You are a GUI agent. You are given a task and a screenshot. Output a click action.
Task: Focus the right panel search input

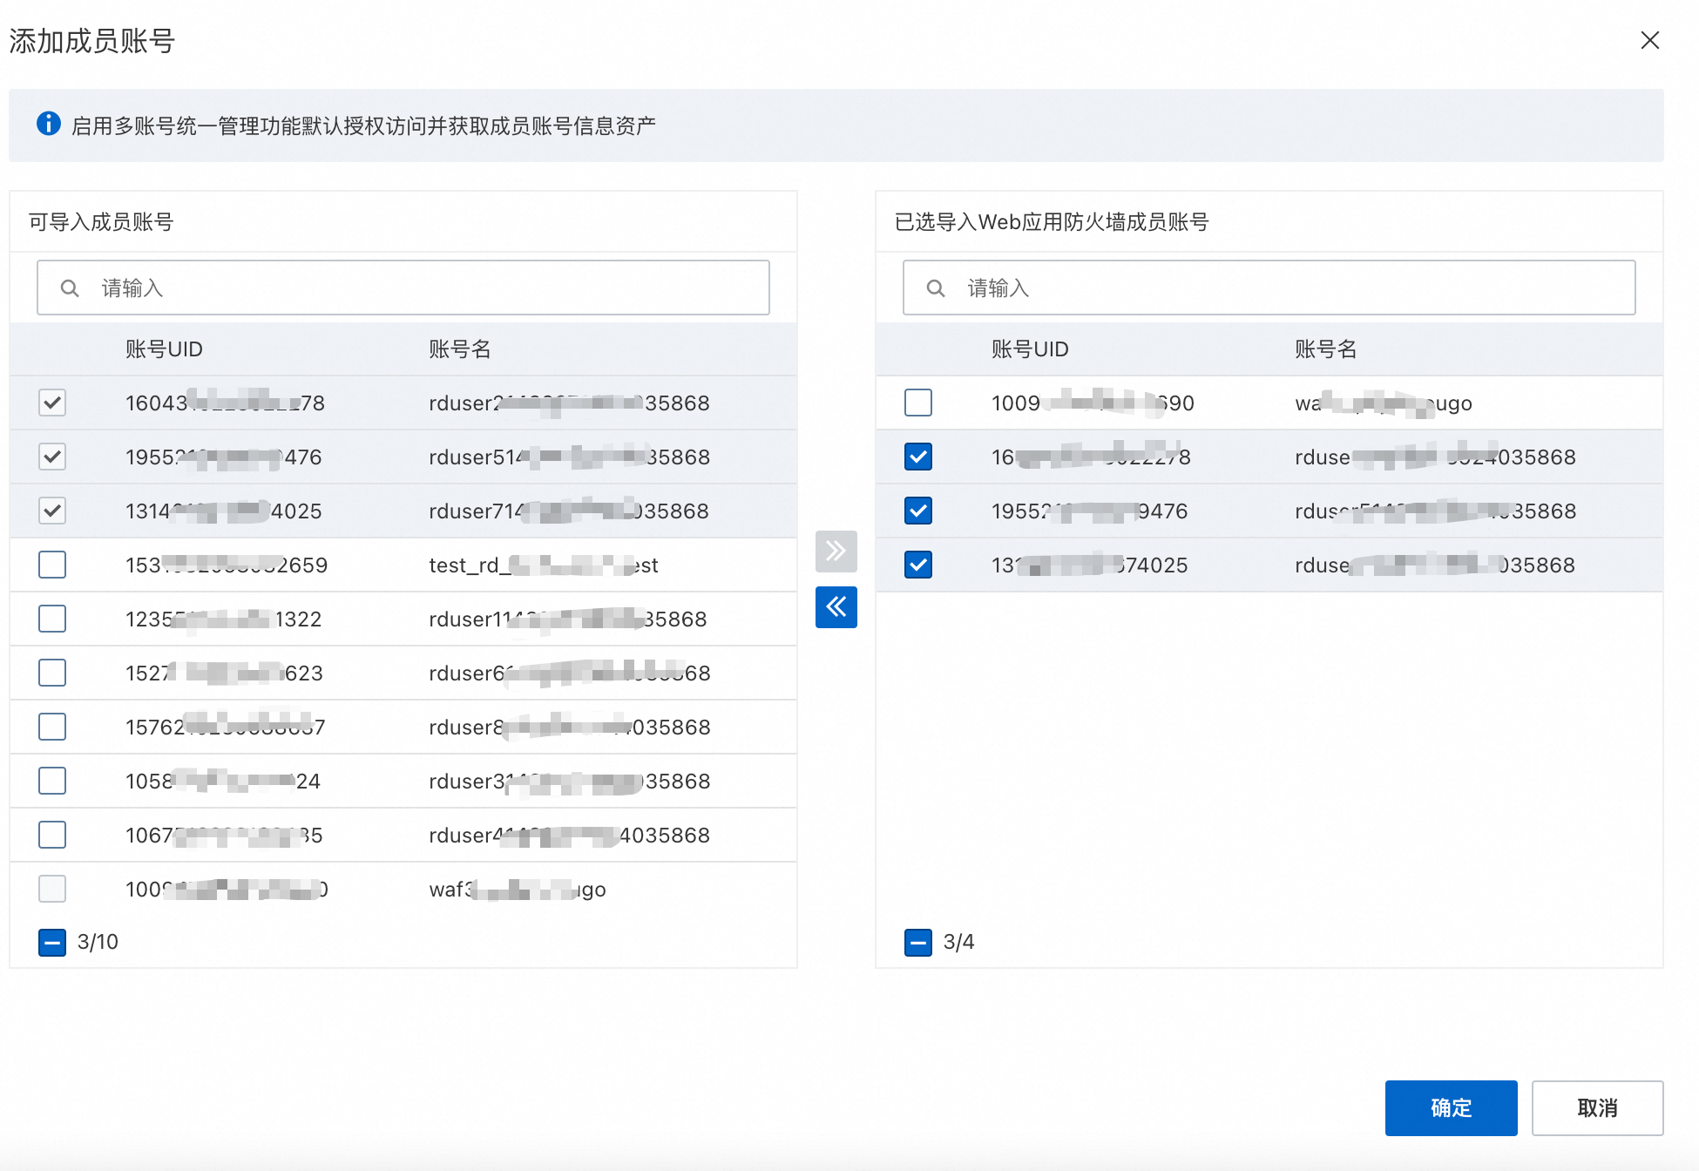[x=1269, y=288]
